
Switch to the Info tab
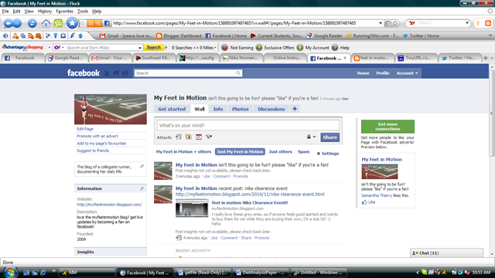(218, 109)
